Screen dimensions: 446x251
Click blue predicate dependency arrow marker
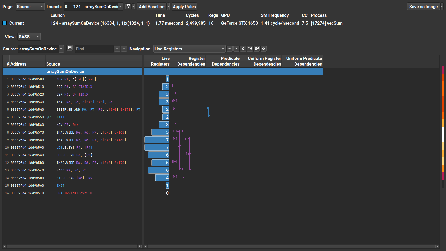click(x=208, y=112)
